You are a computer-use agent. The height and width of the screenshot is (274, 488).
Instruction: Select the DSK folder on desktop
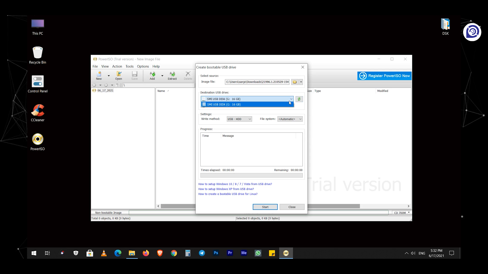coord(445,27)
